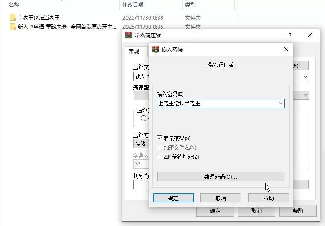Open the 新建配置 profile dropdown arrow
The image size is (325, 226).
click(x=305, y=95)
